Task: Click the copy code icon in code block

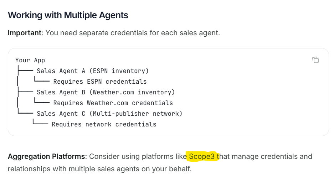Action: (315, 60)
